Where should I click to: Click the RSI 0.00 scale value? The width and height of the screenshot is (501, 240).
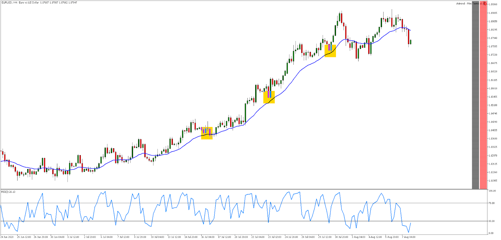pos(491,233)
